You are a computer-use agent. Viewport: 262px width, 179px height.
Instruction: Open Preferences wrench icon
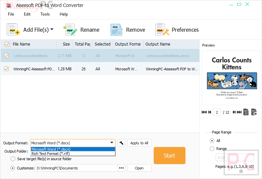[162, 29]
